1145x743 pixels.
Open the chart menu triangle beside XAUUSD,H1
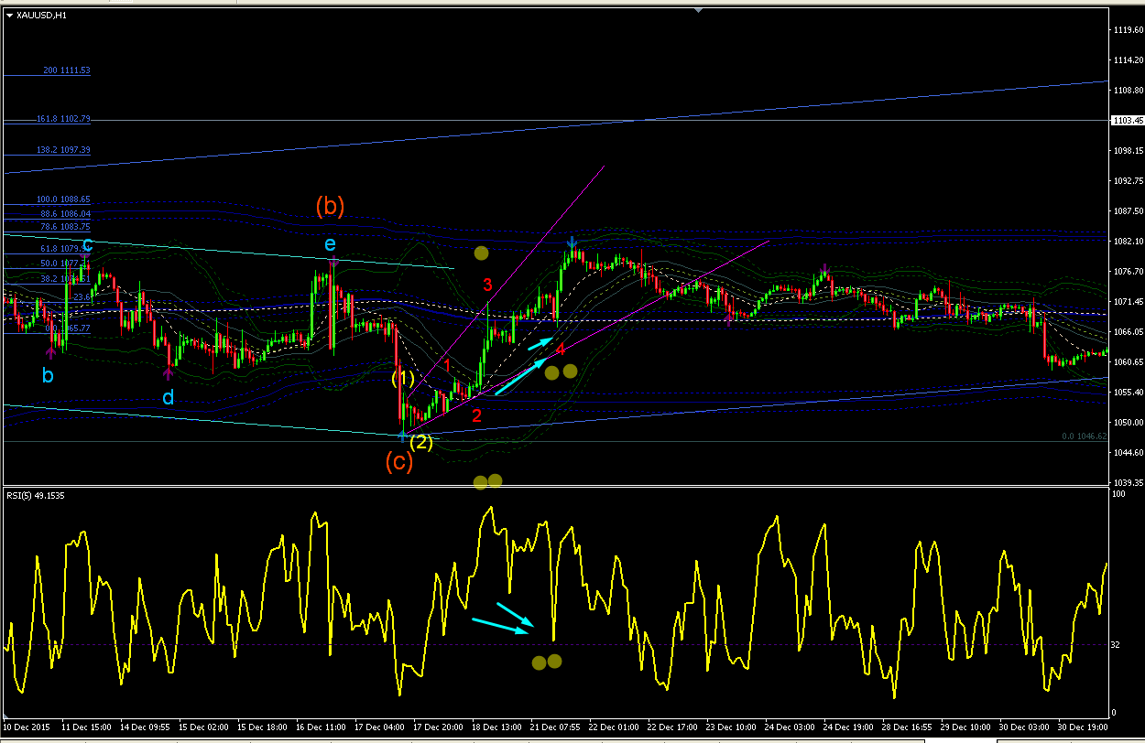click(x=8, y=16)
